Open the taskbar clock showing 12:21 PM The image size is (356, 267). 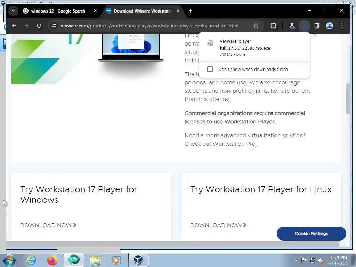coord(338,260)
